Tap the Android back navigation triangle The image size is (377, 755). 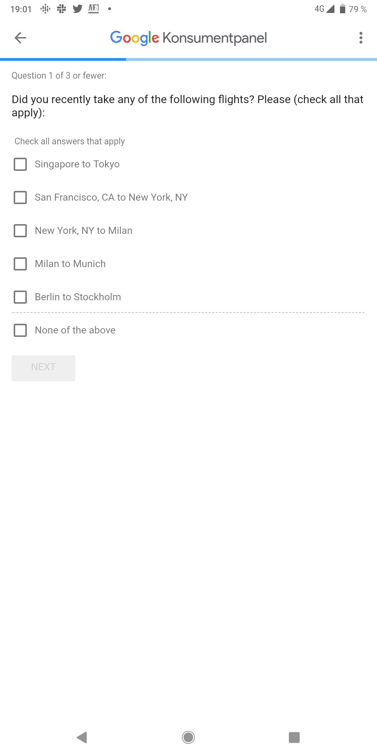[x=82, y=738]
